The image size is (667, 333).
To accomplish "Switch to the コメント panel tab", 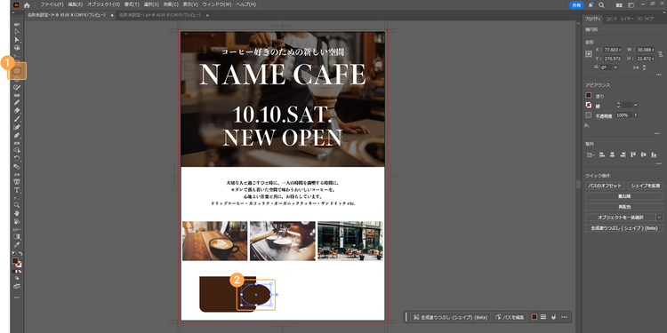I will pos(611,19).
